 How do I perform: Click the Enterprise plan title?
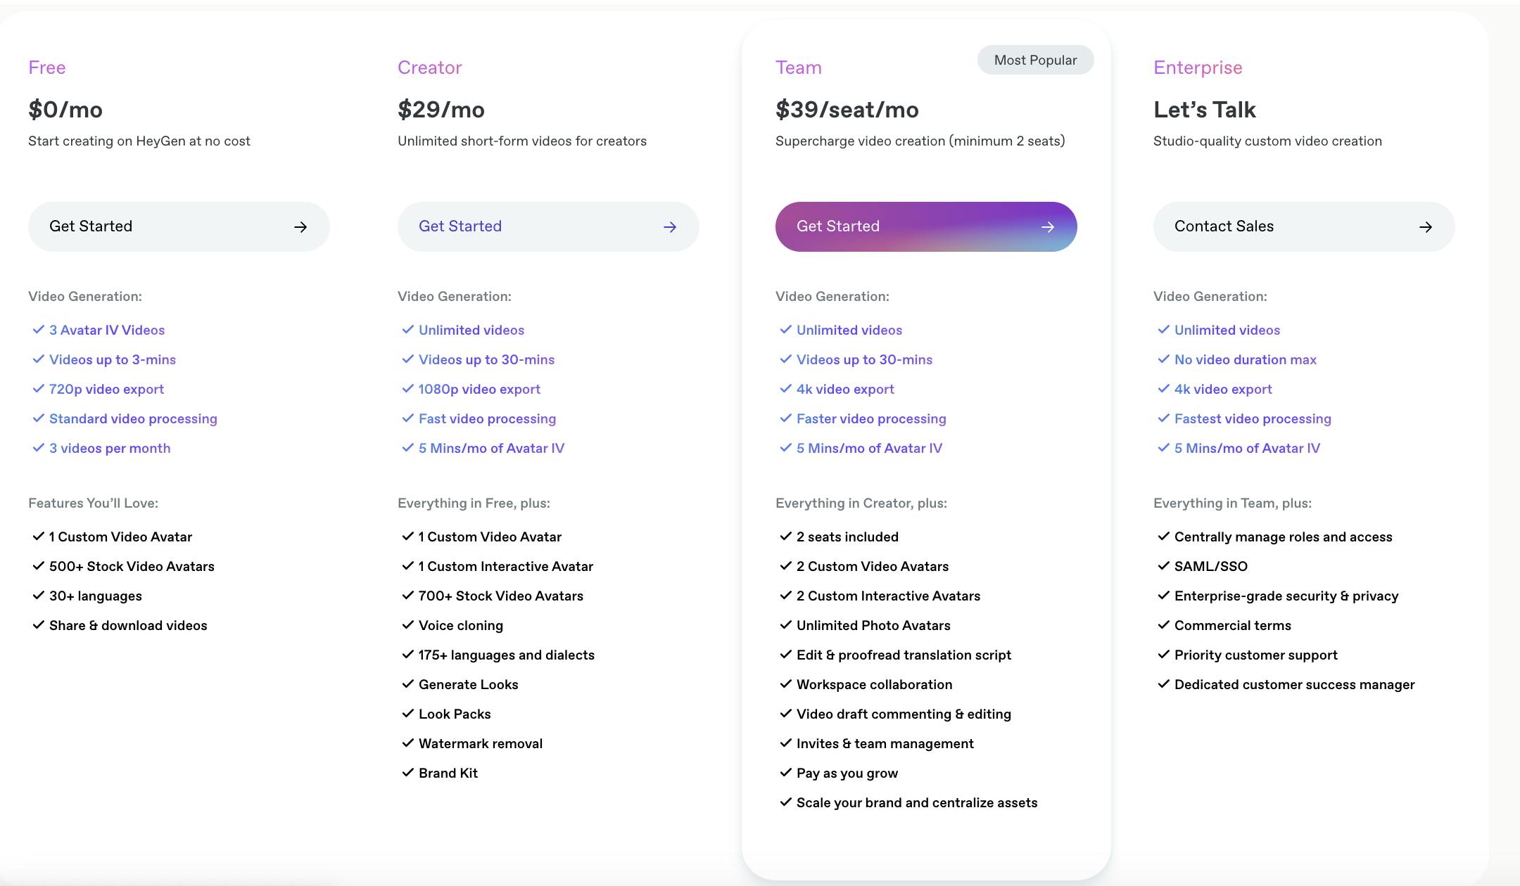(x=1197, y=68)
